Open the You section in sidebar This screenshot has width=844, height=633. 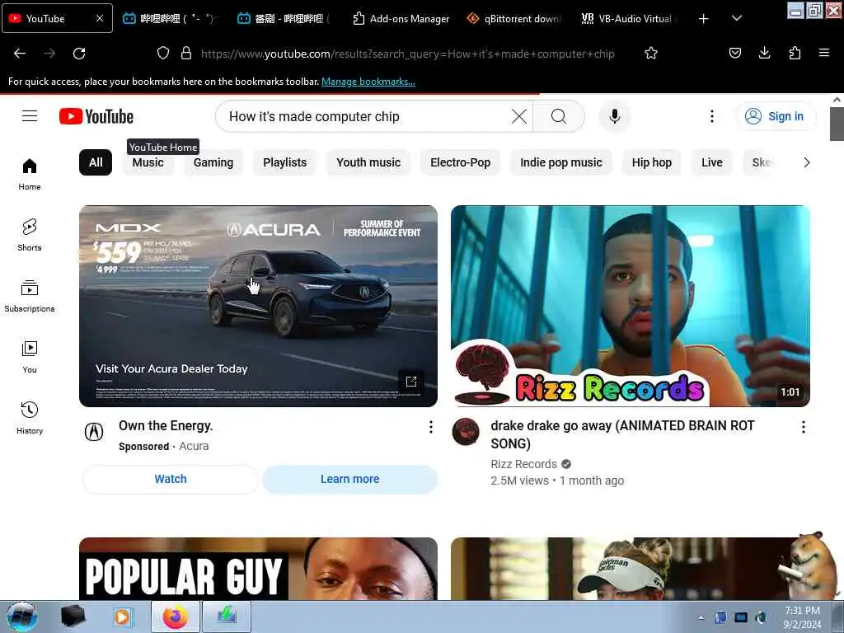(30, 357)
